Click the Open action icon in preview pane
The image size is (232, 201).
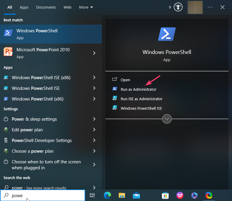click(115, 79)
